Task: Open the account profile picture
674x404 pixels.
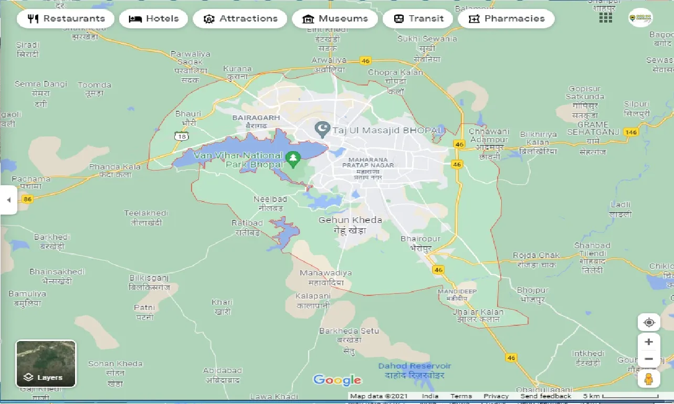Action: pyautogui.click(x=640, y=17)
